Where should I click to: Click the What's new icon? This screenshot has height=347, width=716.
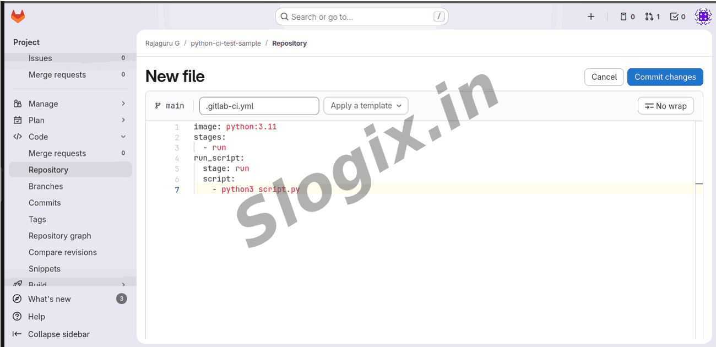tap(17, 299)
